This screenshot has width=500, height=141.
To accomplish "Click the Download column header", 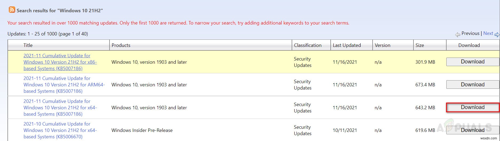I will pos(469,45).
